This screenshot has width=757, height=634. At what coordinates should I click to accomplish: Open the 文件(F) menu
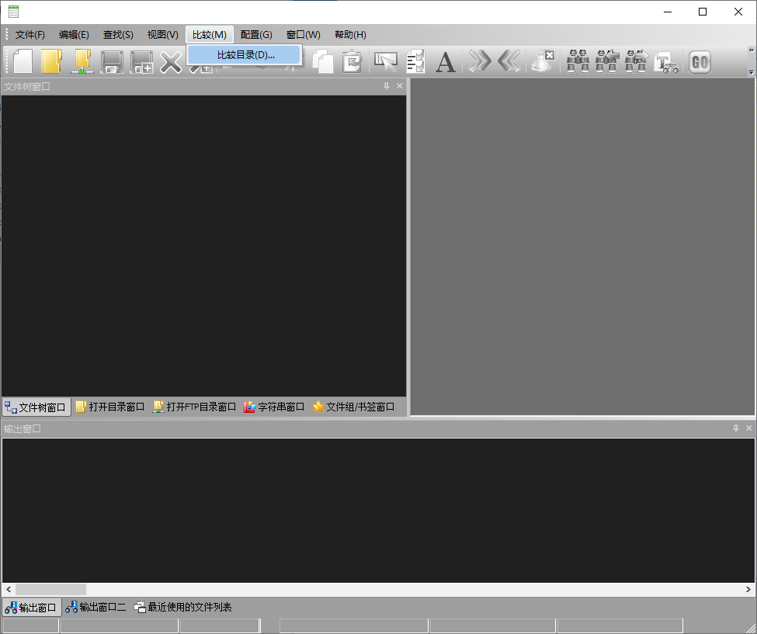click(x=30, y=35)
